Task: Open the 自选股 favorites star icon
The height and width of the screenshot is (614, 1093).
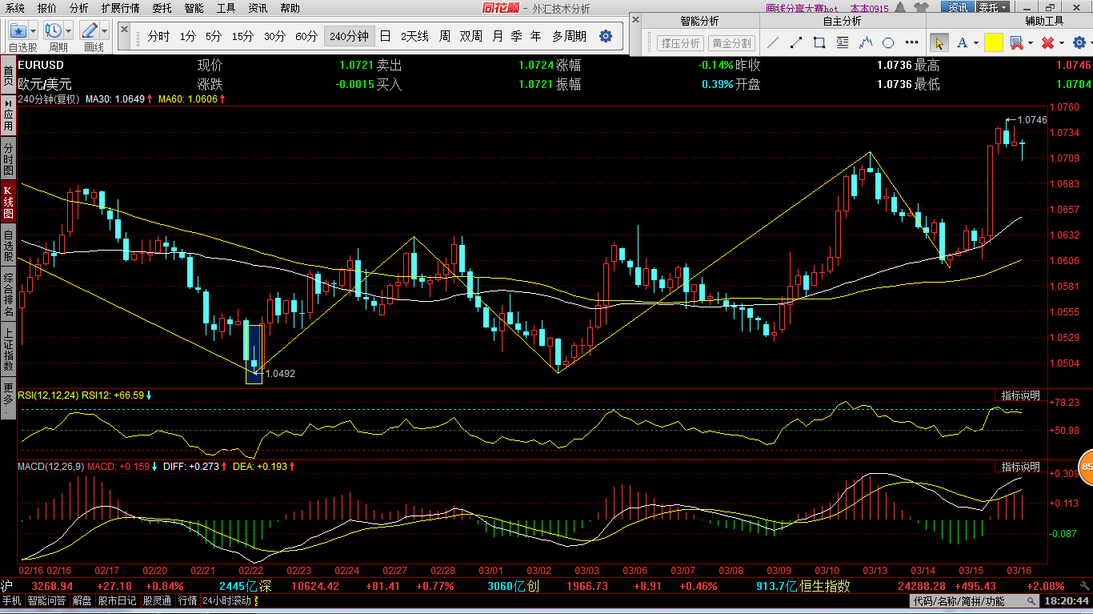Action: [18, 31]
